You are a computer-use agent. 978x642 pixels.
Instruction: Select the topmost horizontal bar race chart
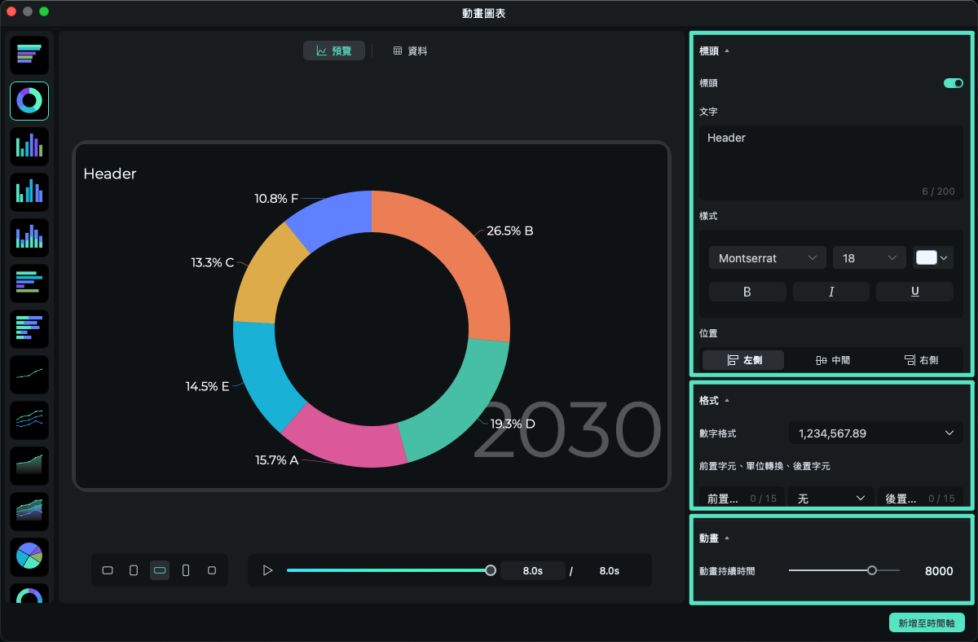(29, 55)
